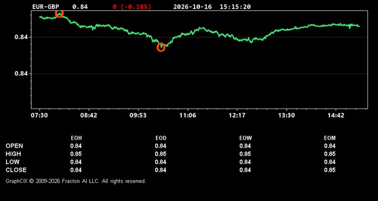Click the 09:53 time axis label

(138, 116)
